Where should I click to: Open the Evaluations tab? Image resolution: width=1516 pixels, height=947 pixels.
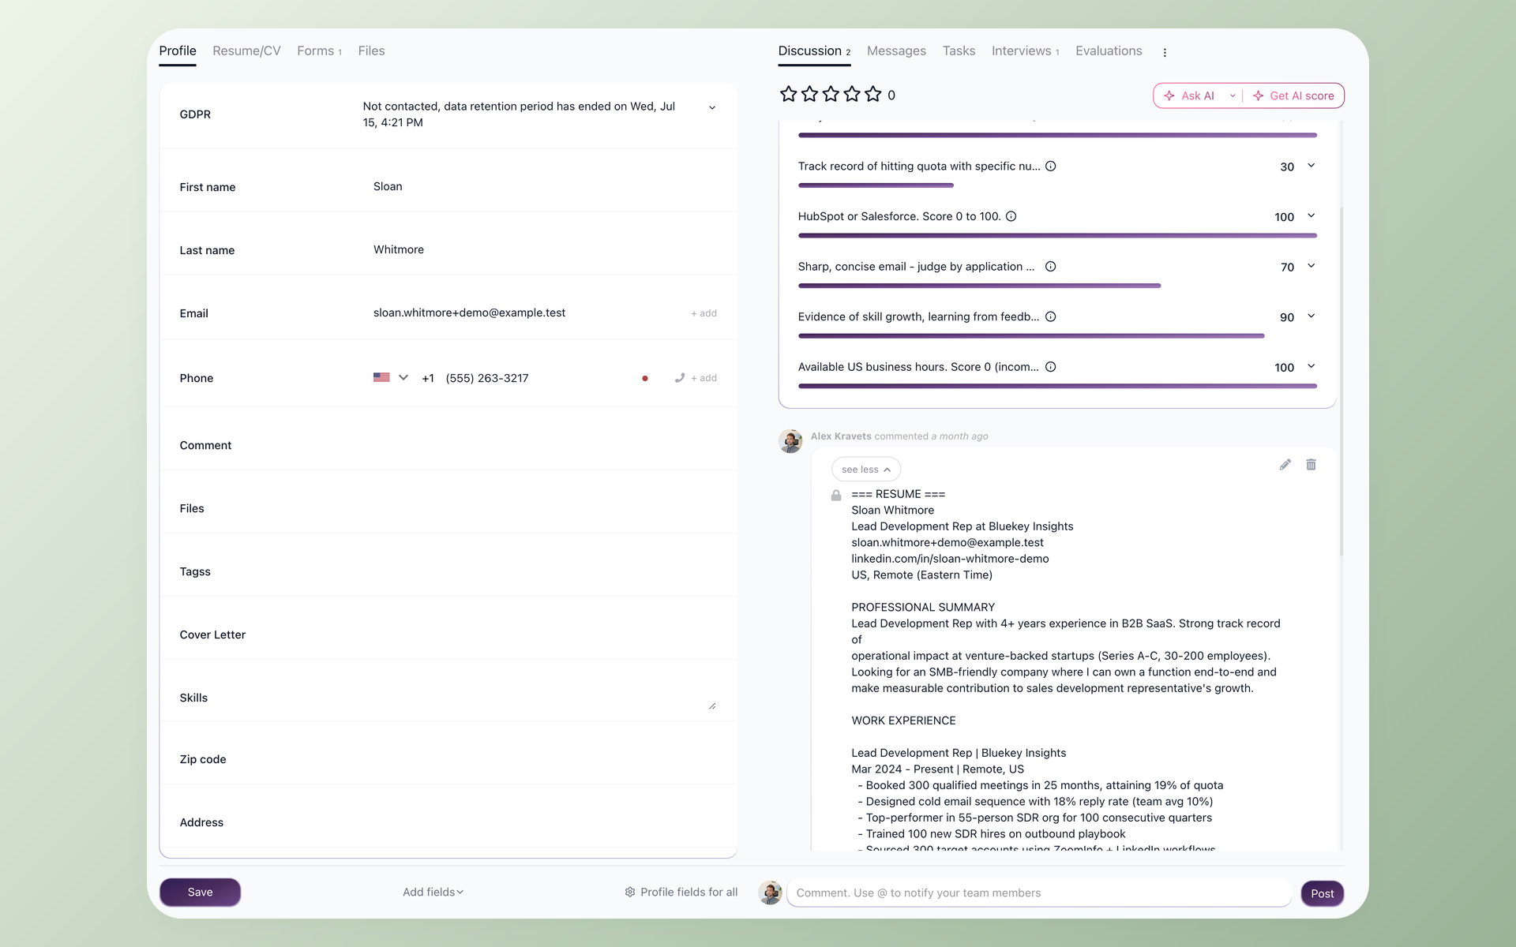1109,51
